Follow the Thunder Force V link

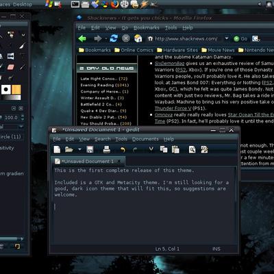click(x=173, y=108)
